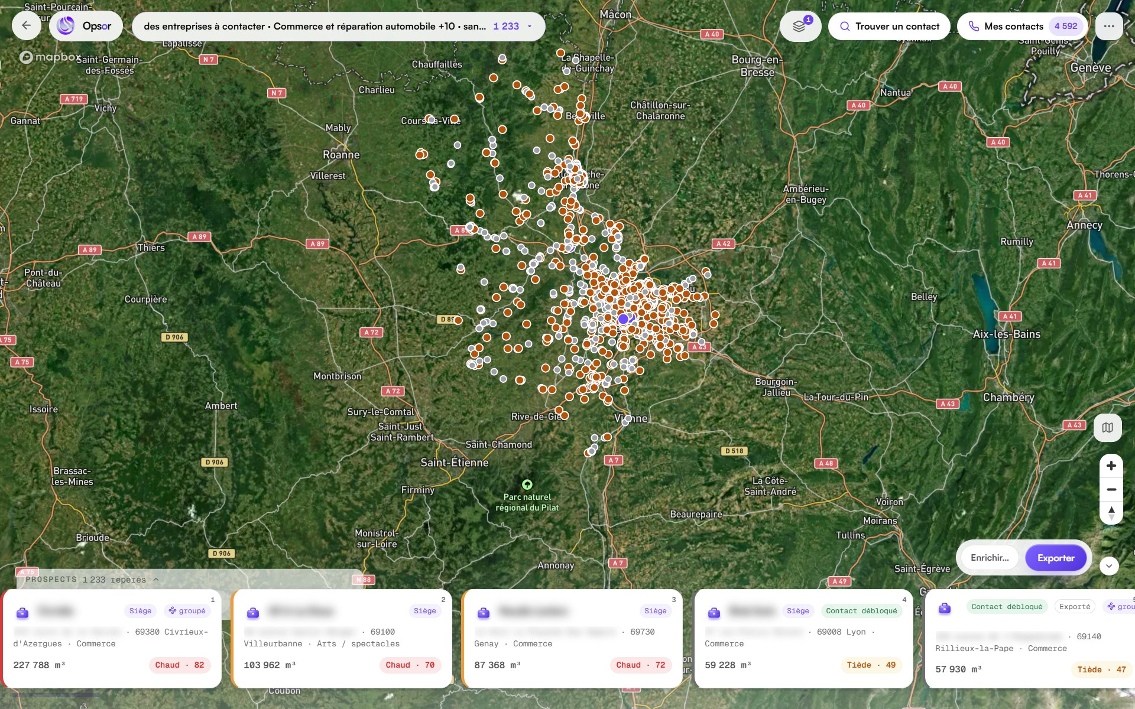1135x709 pixels.
Task: Toggle the map style icon
Action: [1107, 427]
